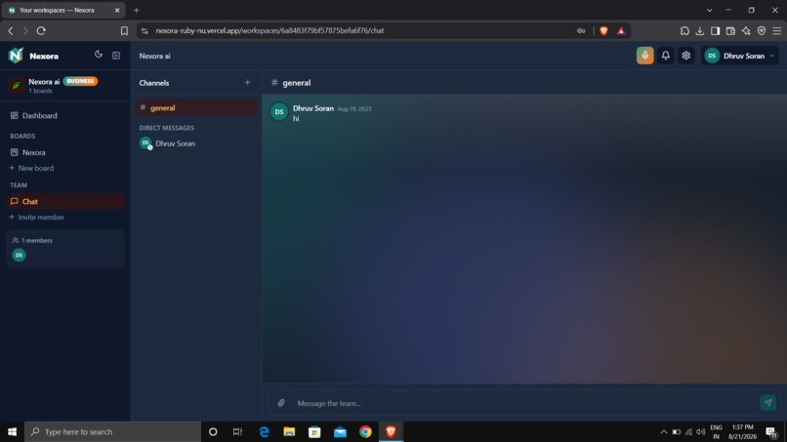
Task: Reload the page
Action: click(41, 30)
